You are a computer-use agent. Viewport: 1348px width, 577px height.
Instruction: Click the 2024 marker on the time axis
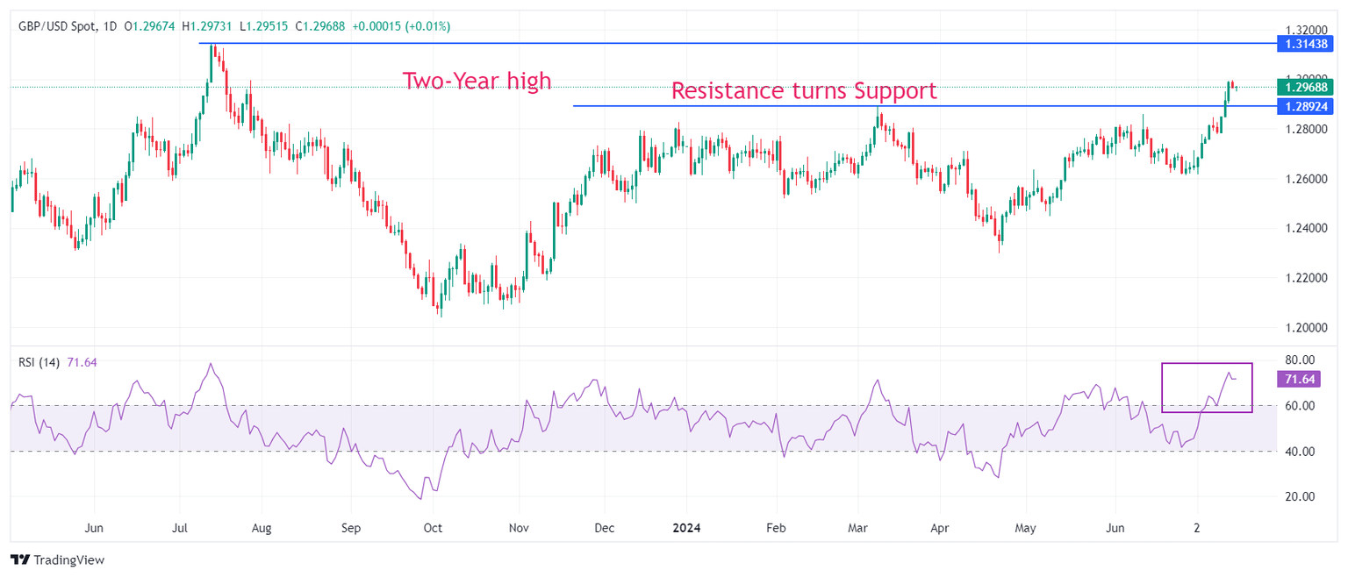[x=686, y=529]
